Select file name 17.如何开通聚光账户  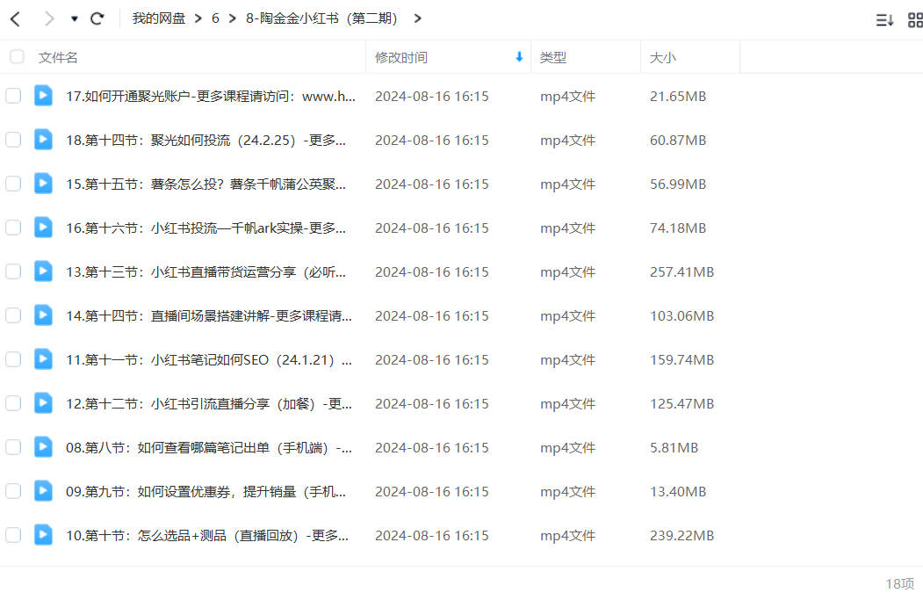pos(211,96)
